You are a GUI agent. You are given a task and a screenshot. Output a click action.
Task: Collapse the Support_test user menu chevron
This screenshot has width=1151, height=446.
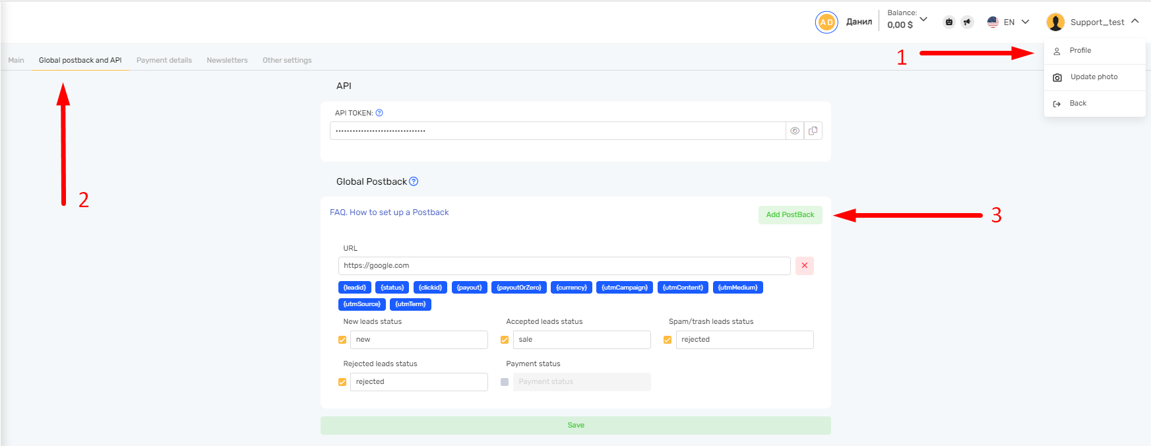click(1135, 21)
